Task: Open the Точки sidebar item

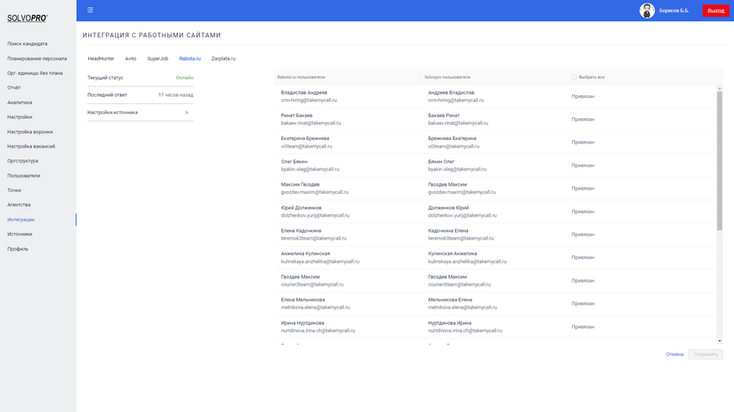Action: pos(14,190)
